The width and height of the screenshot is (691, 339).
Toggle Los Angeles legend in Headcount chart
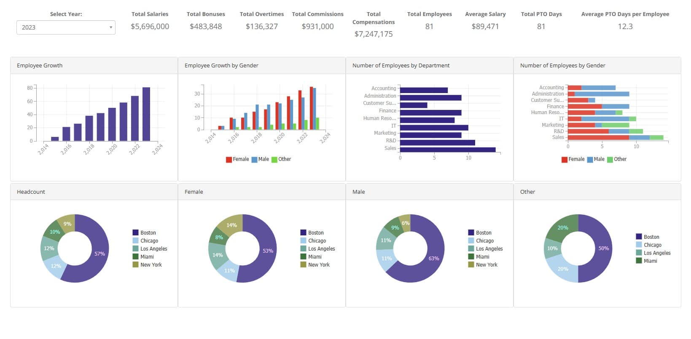[x=150, y=248]
